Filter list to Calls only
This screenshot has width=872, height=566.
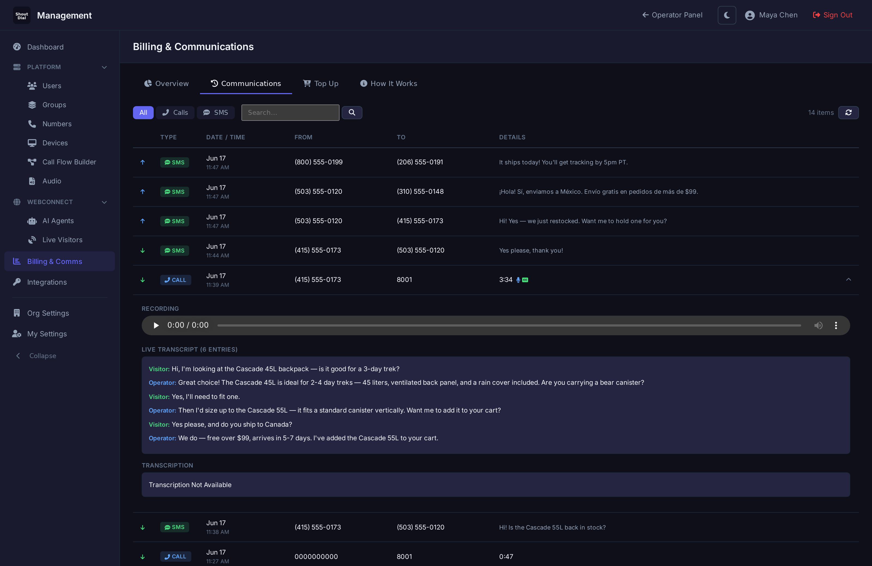coord(175,113)
